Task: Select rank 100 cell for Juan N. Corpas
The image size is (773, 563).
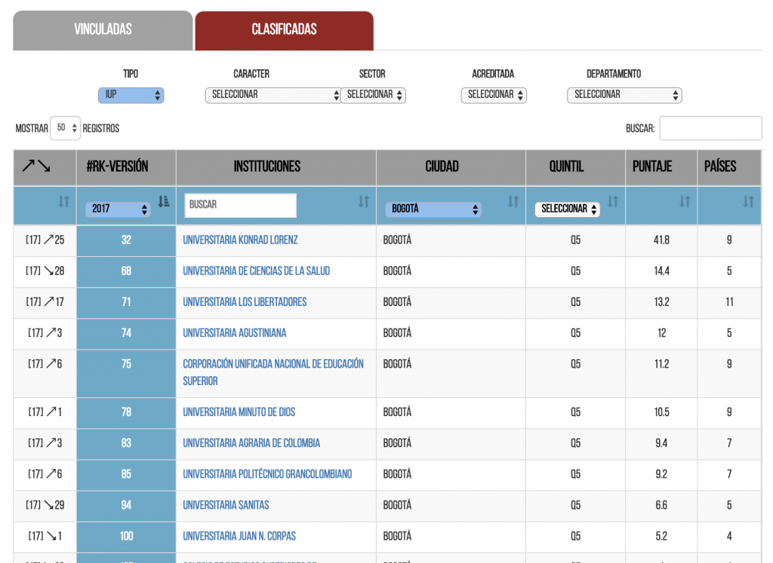Action: 126,537
